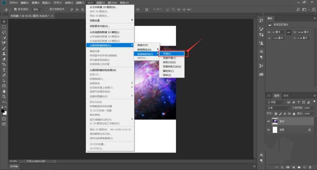Select the Hand tool
This screenshot has height=170, width=317.
[x=4, y=91]
